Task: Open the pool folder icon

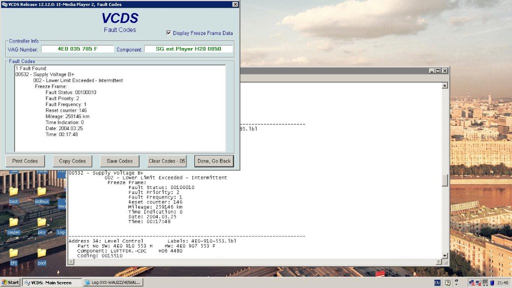Action: coord(41,253)
